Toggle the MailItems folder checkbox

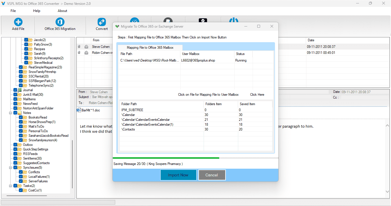click(15, 99)
